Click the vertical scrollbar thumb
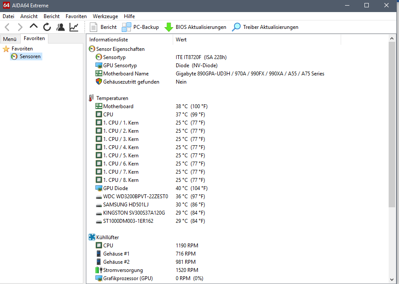This screenshot has height=284, width=399. 392,125
